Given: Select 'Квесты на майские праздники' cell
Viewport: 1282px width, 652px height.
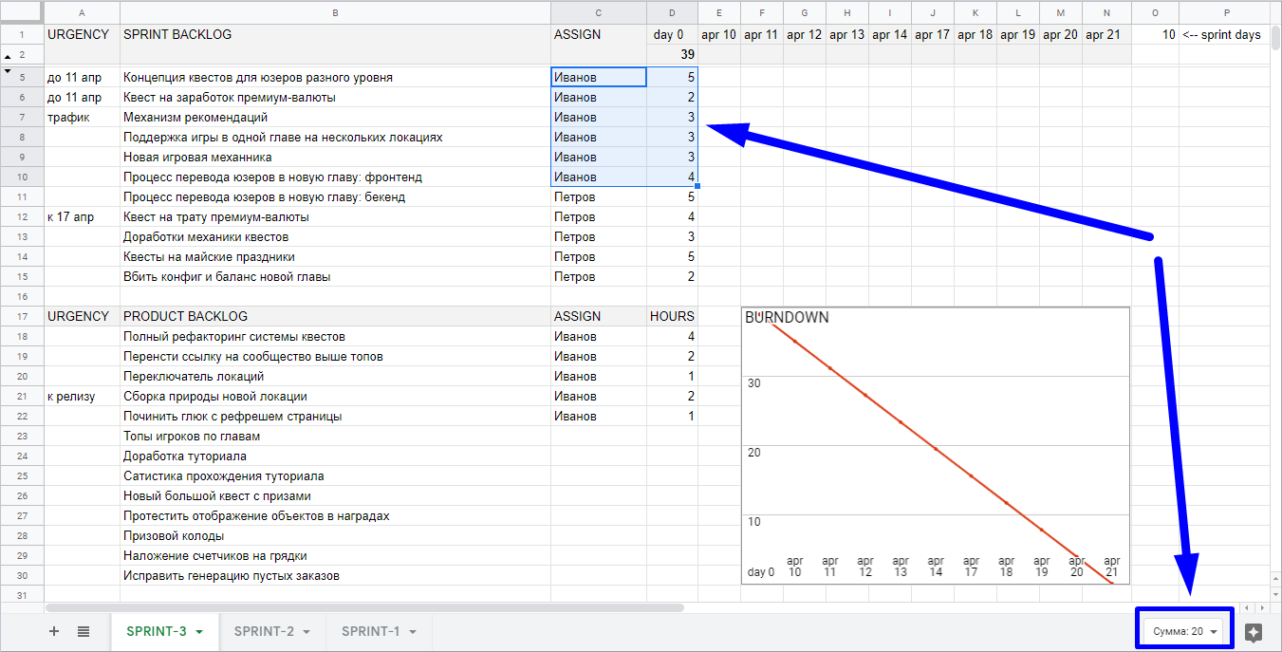Looking at the screenshot, I should (335, 256).
